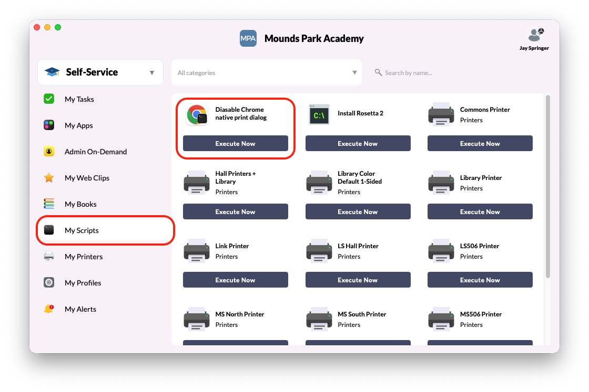The height and width of the screenshot is (392, 589).
Task: Click the MPA logo icon
Action: 248,38
